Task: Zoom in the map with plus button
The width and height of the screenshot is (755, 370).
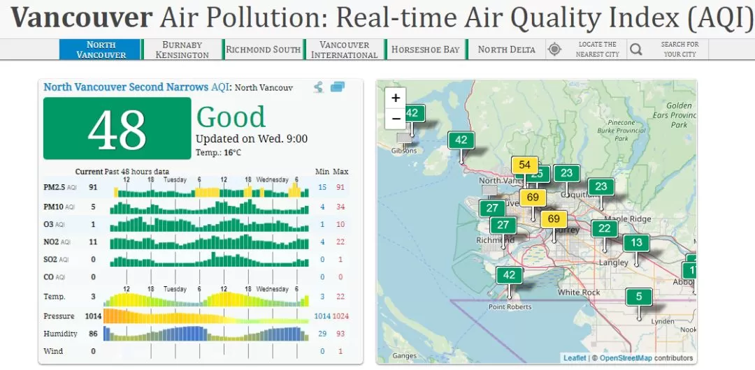Action: [396, 98]
